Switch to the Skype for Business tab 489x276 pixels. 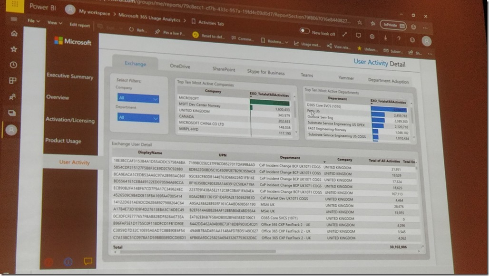click(266, 72)
